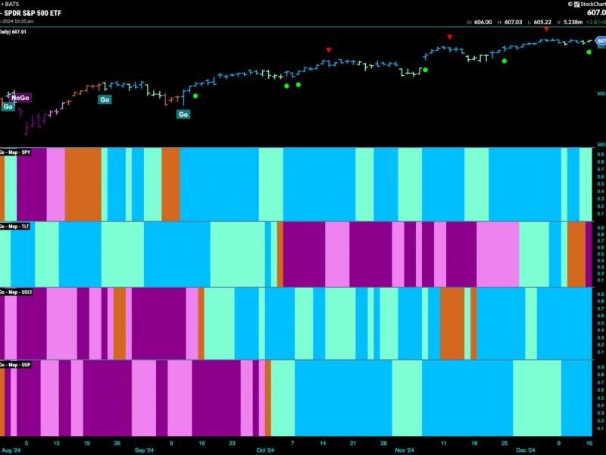The height and width of the screenshot is (455, 606).
Task: Click the Aug '24 month label
Action: coord(11,450)
